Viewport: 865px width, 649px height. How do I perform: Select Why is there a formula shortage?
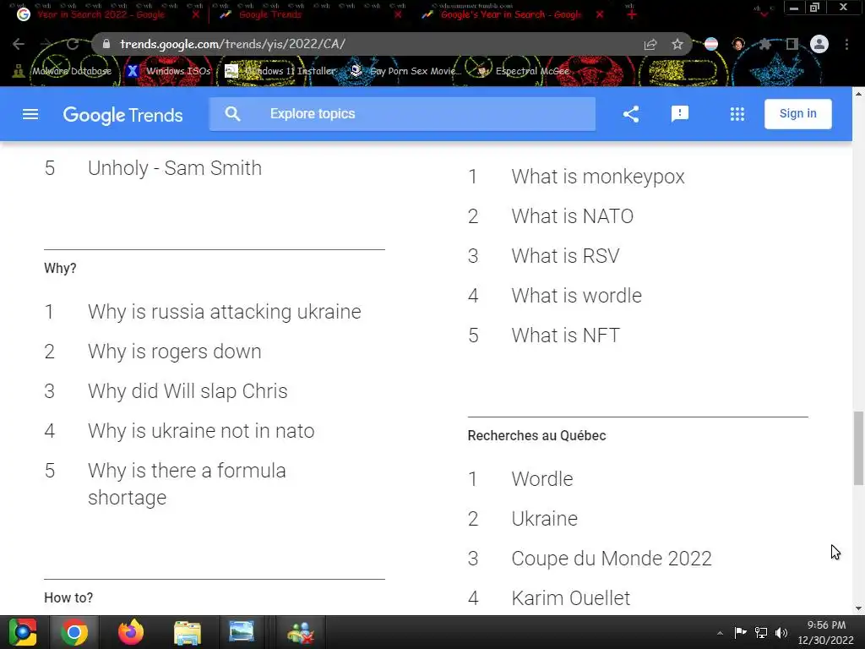(x=187, y=484)
